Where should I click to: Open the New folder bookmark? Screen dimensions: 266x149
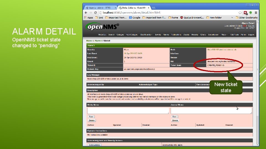(214, 18)
